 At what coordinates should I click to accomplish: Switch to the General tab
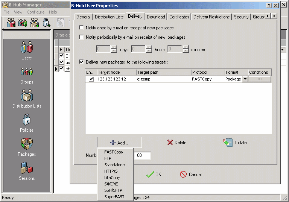[x=84, y=17]
